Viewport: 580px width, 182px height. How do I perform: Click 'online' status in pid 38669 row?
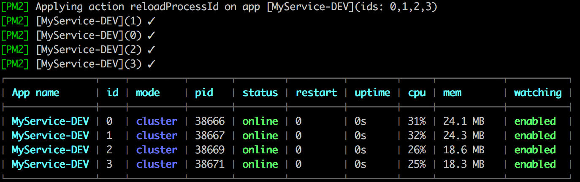point(260,150)
